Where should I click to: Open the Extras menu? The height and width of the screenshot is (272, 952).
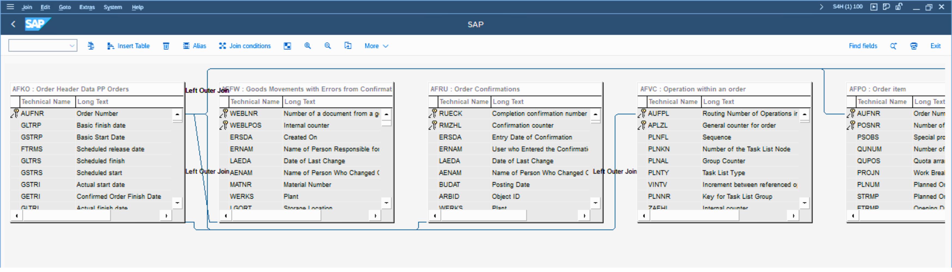[x=87, y=7]
